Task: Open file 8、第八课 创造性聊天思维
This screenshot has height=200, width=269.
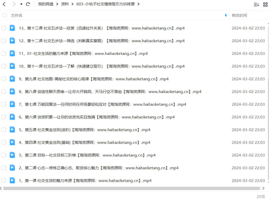Action: tap(110, 92)
